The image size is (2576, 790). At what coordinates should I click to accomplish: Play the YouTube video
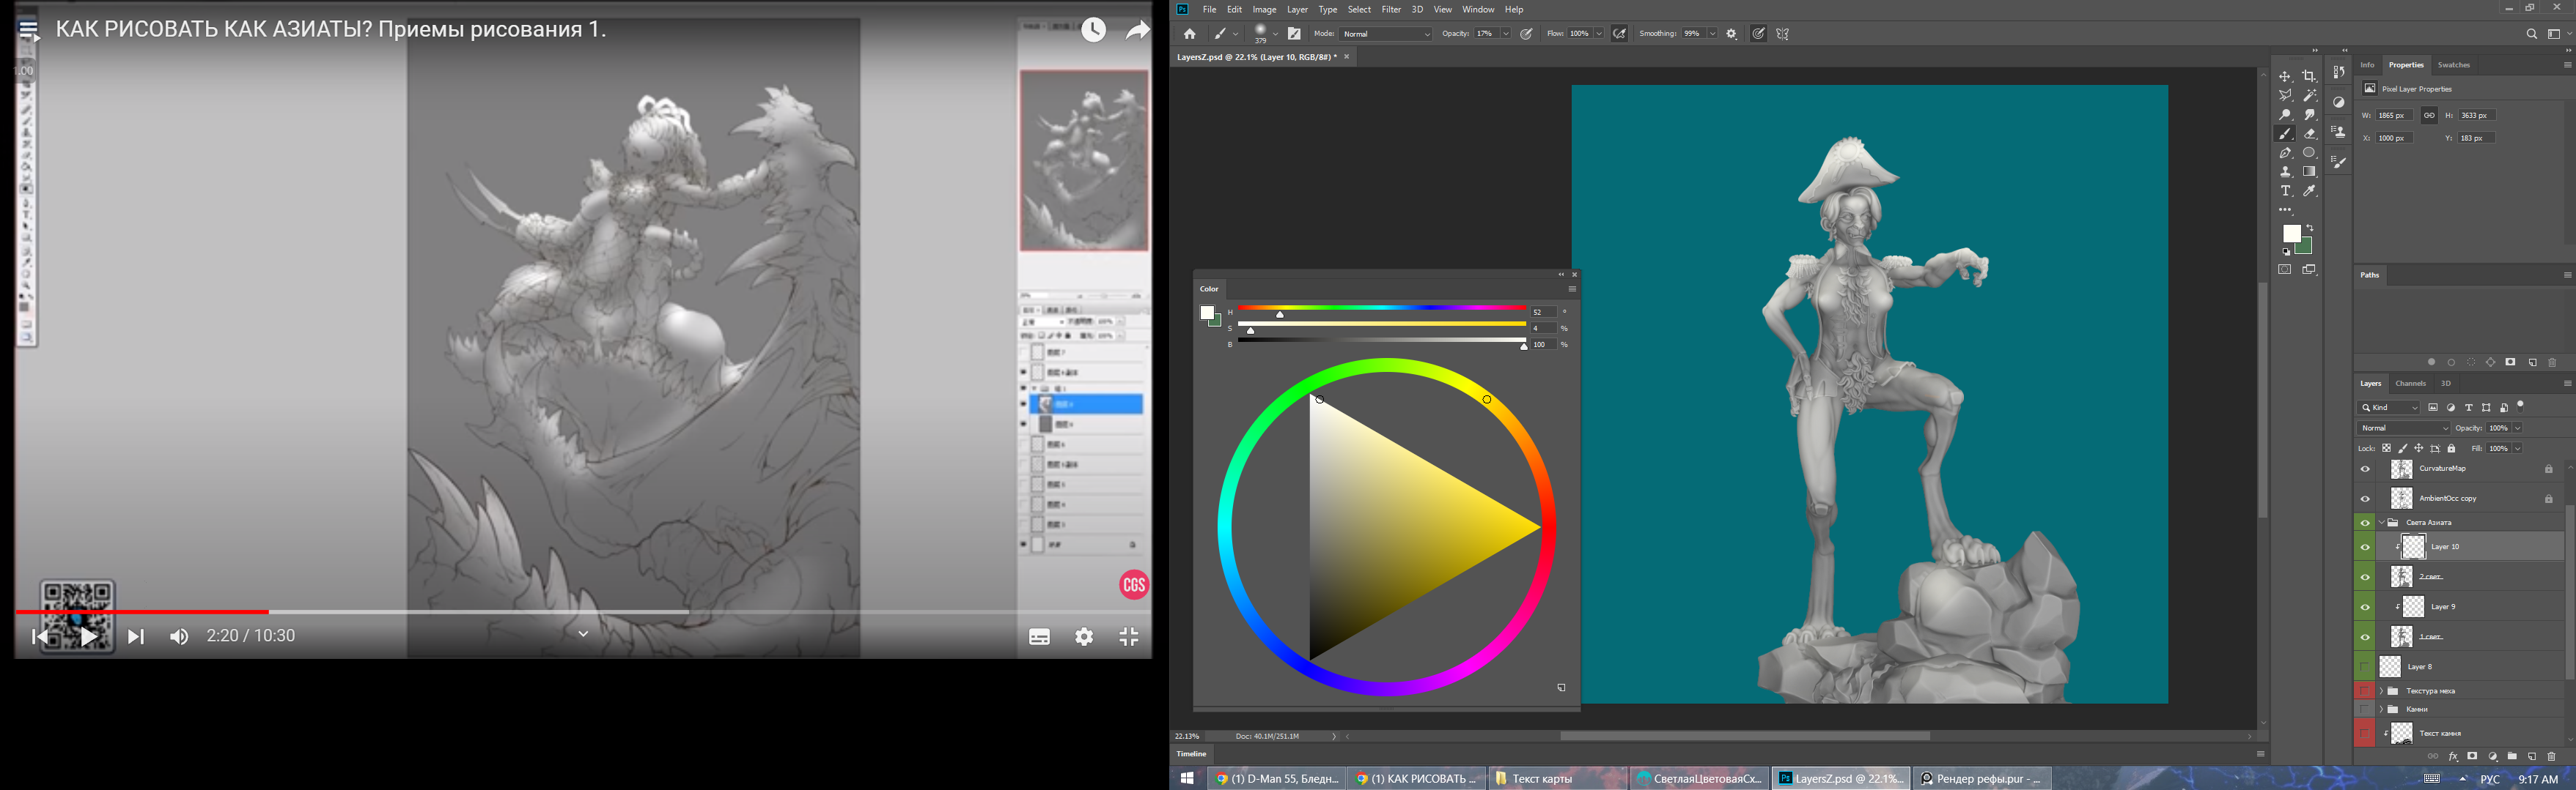(x=89, y=636)
